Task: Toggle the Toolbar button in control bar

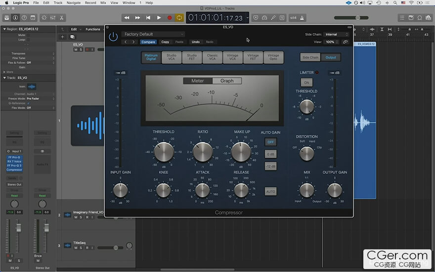Action: pyautogui.click(x=33, y=18)
